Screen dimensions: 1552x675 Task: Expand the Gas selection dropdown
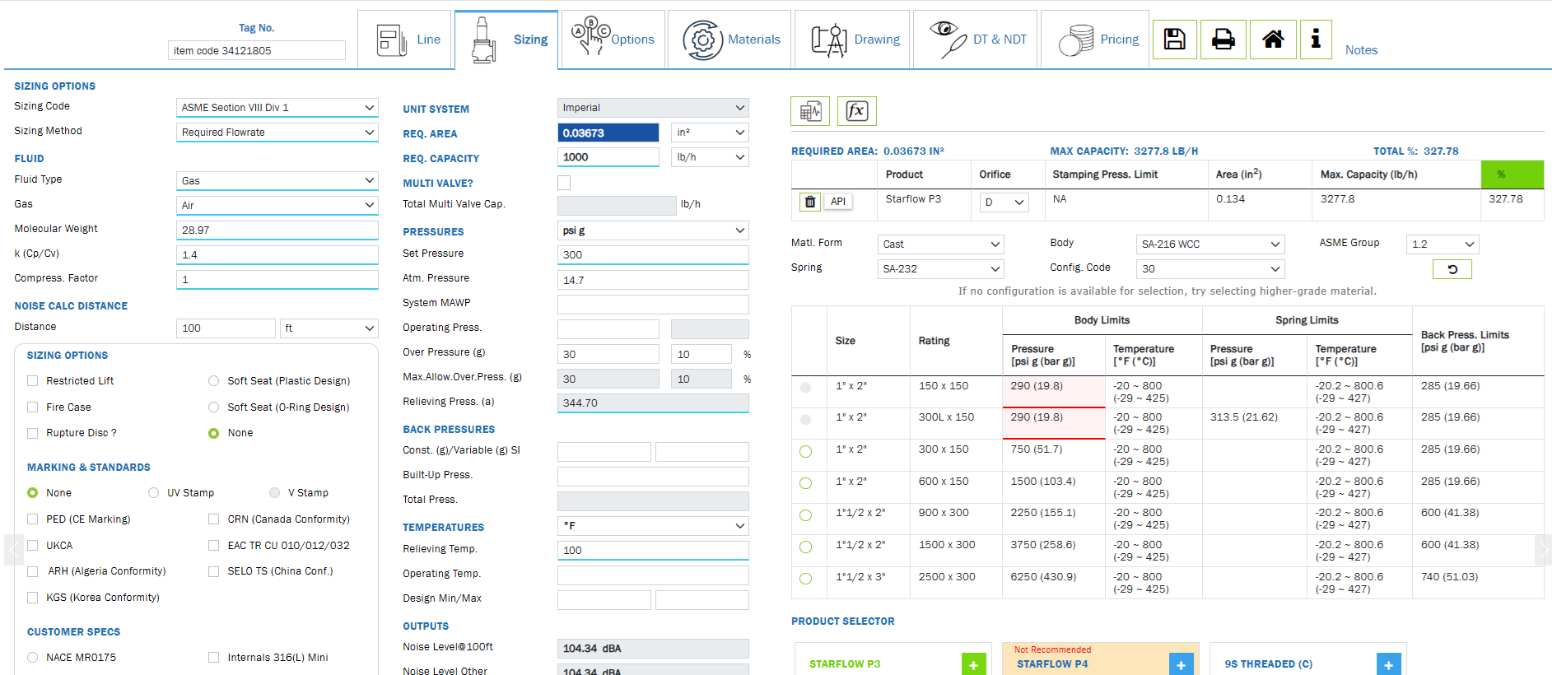[277, 206]
